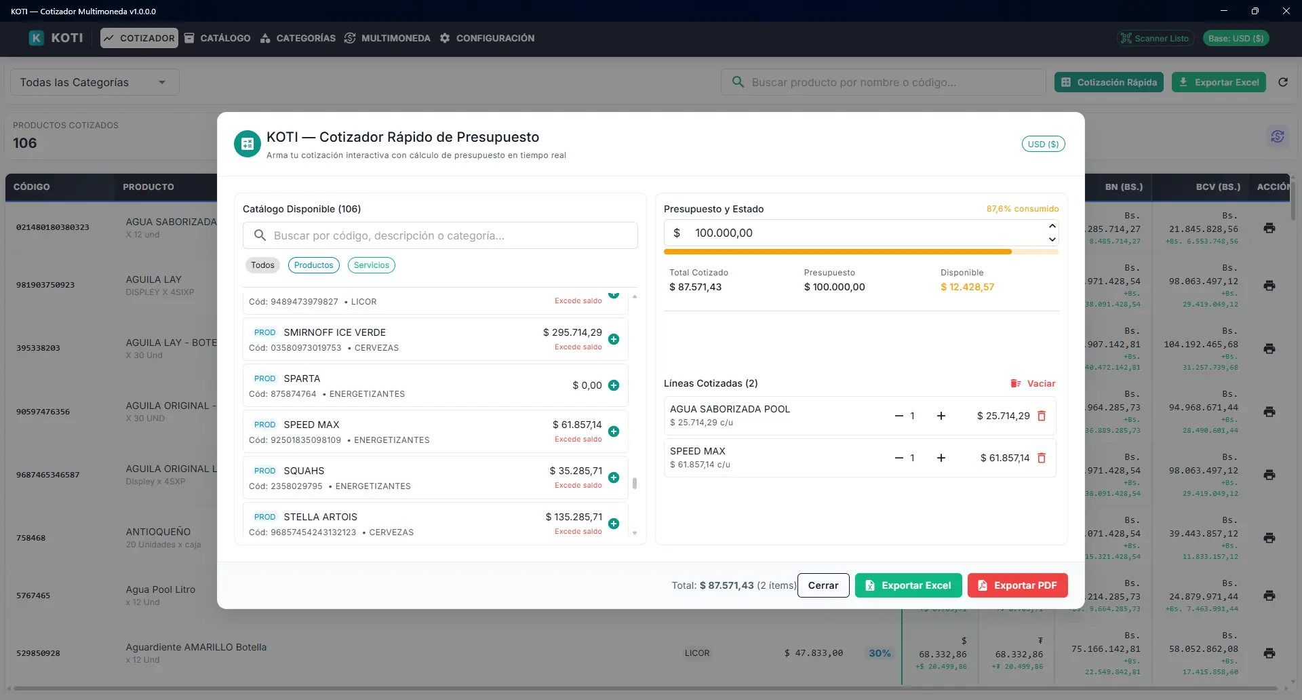Screen dimensions: 1302x700
Task: Click the Cerrar button
Action: click(x=823, y=585)
